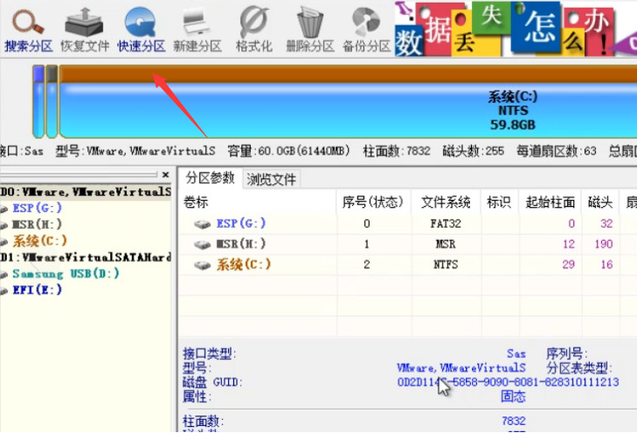Click the 卷标 column header
This screenshot has height=433, width=637.
[x=257, y=202]
